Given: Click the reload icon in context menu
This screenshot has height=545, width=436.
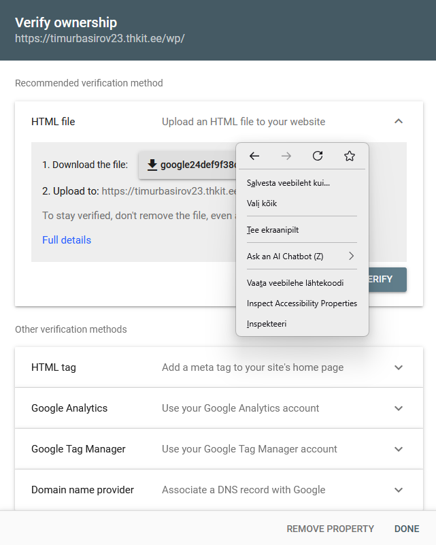Looking at the screenshot, I should pos(318,156).
